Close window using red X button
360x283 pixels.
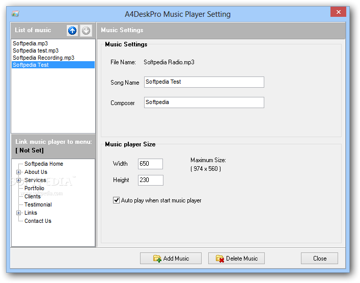pos(338,12)
